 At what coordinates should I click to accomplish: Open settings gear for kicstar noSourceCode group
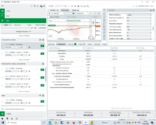(43, 64)
